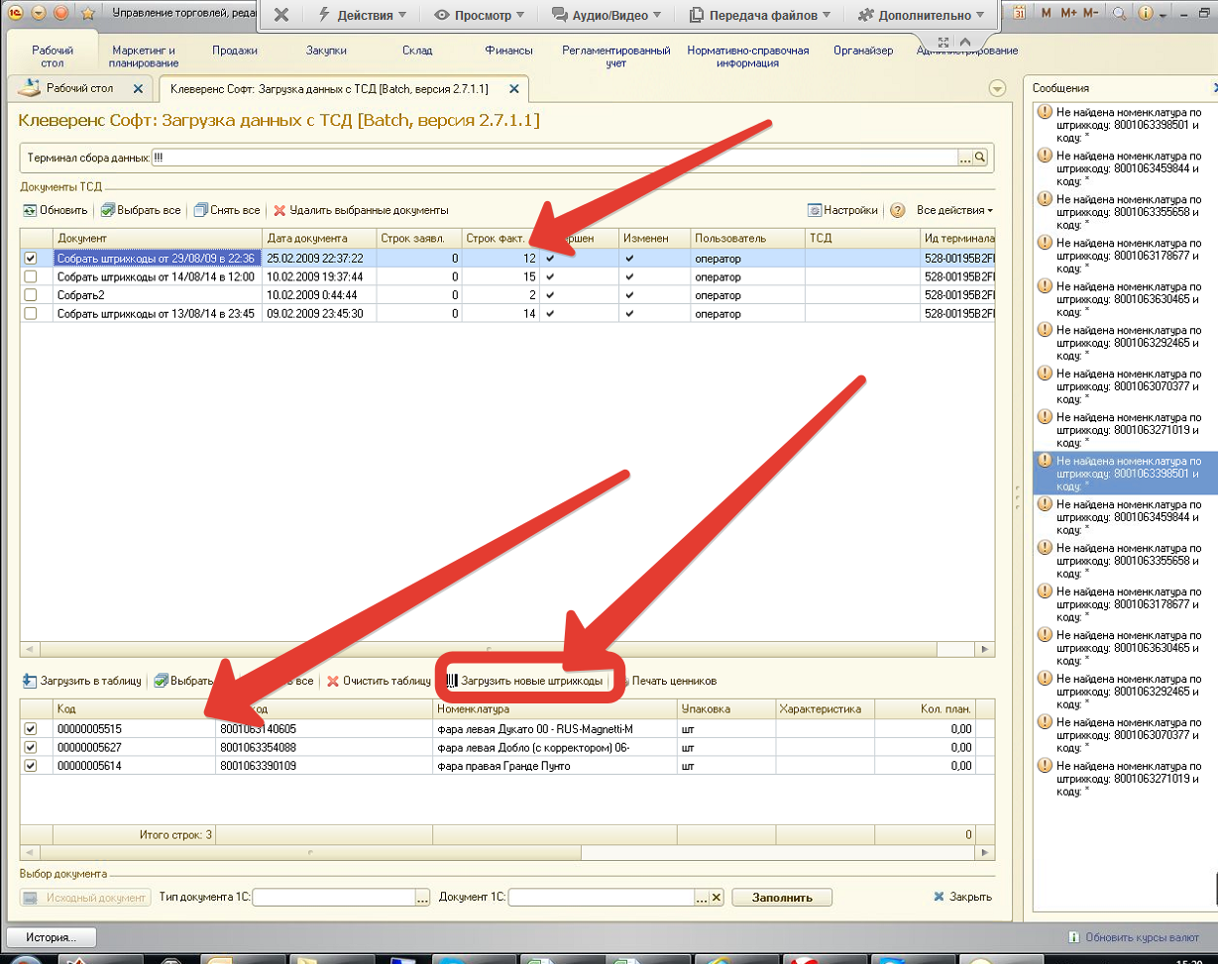Toggle checkbox for item code 00000005627
The height and width of the screenshot is (964, 1218).
(x=30, y=748)
